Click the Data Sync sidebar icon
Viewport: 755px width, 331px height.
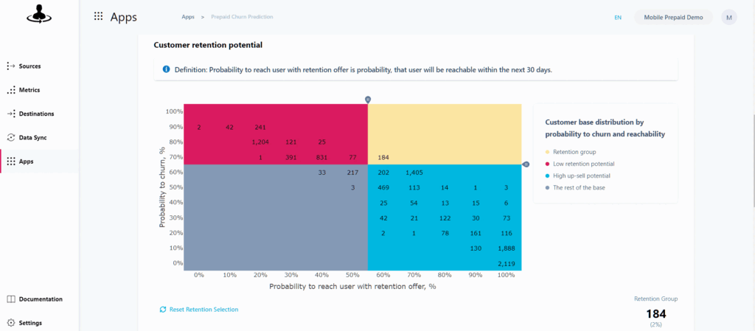(x=11, y=138)
